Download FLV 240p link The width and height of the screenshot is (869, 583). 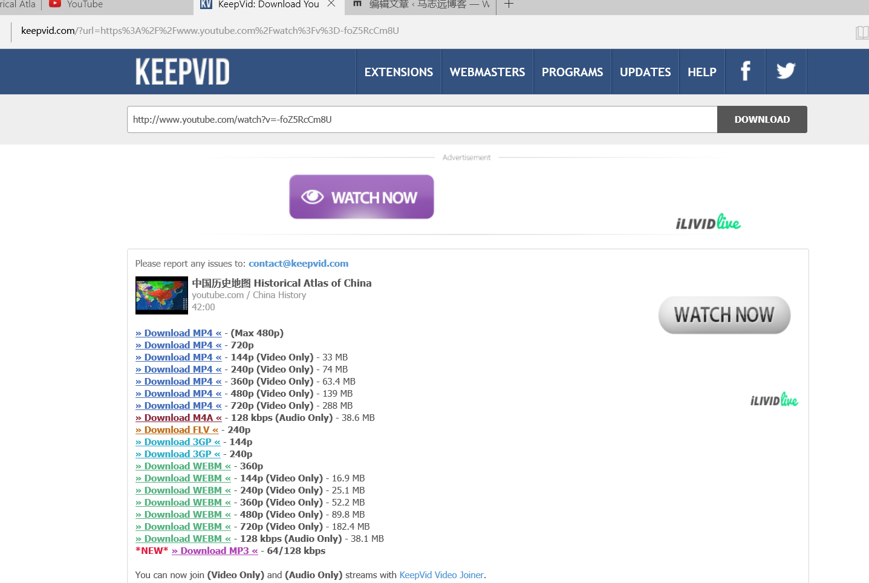[x=177, y=430]
